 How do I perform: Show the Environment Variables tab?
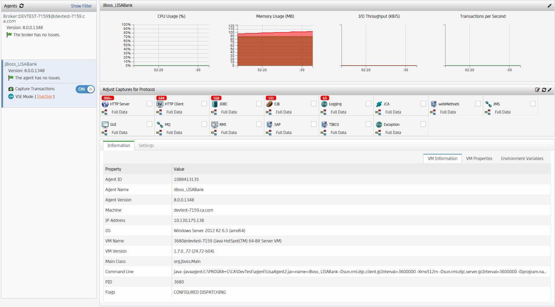pyautogui.click(x=522, y=159)
